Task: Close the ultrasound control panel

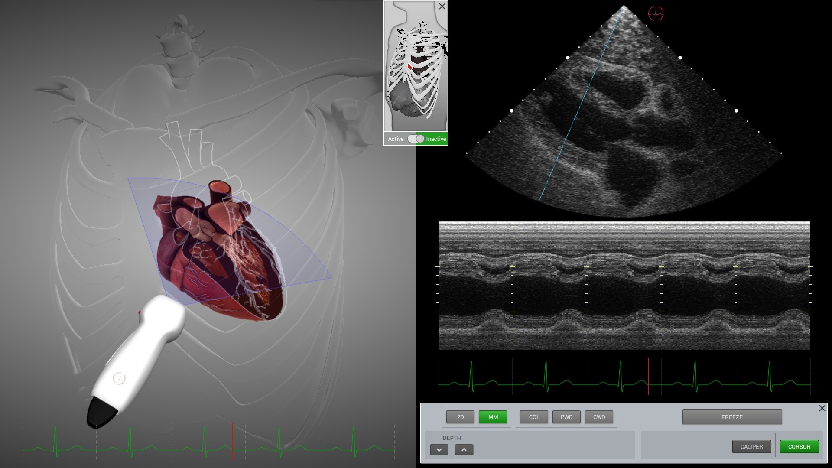Action: [822, 408]
